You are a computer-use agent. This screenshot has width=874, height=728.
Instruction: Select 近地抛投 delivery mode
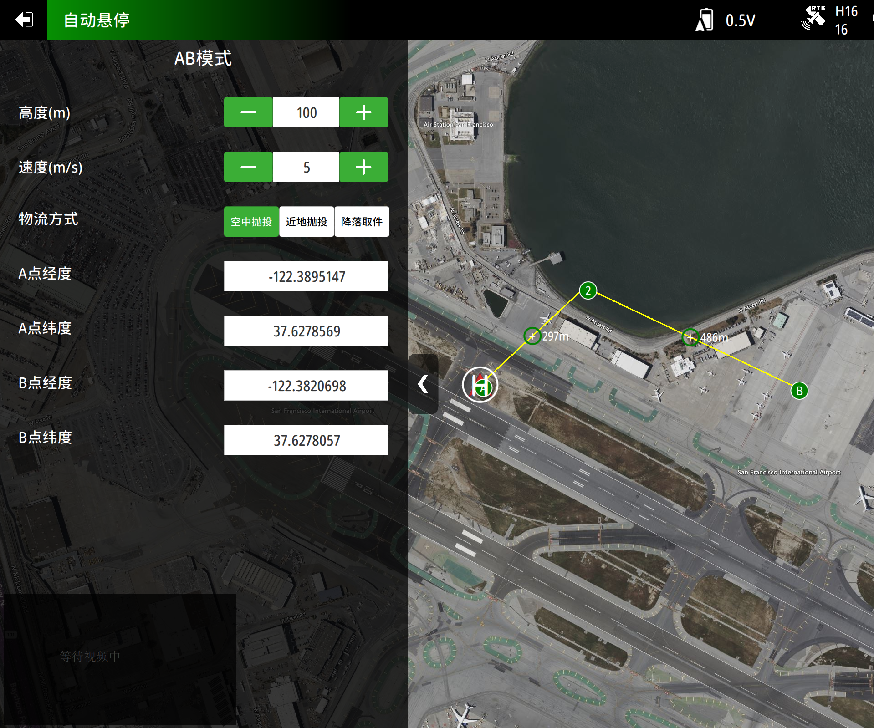(x=307, y=222)
